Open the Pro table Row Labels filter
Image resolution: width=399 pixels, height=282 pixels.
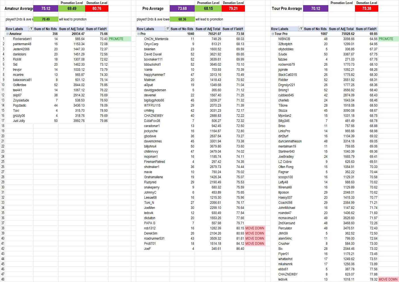pyautogui.click(x=167, y=29)
